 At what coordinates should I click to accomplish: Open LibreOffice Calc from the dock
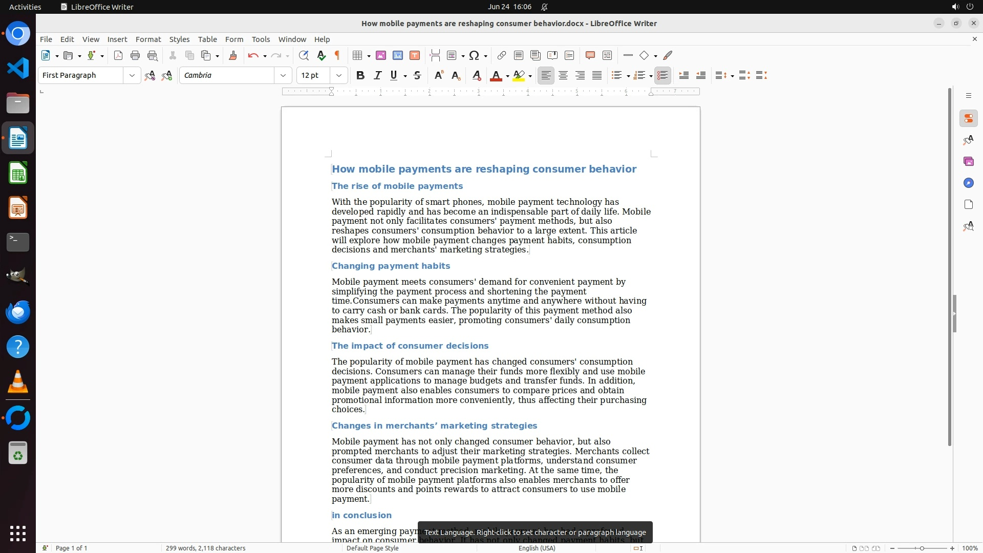click(18, 174)
